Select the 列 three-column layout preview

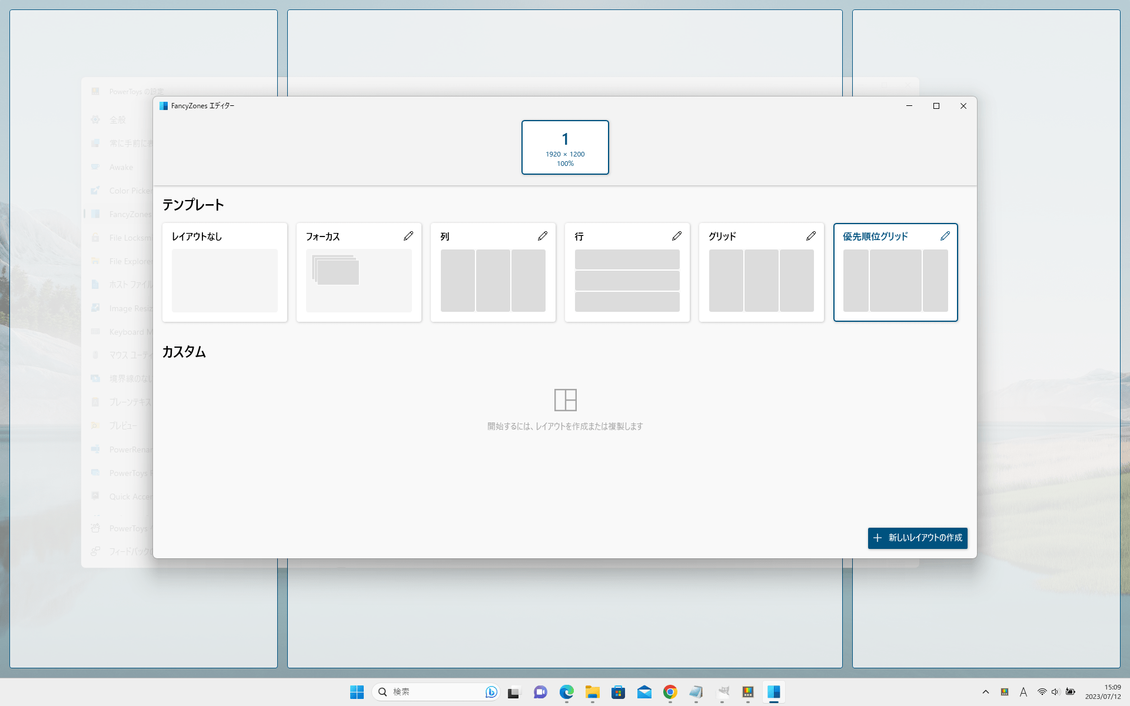click(493, 281)
